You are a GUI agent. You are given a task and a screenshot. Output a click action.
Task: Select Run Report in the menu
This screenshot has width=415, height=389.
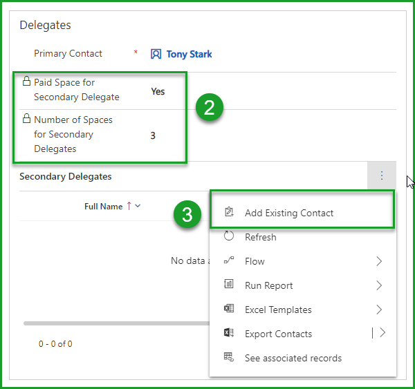click(303, 285)
